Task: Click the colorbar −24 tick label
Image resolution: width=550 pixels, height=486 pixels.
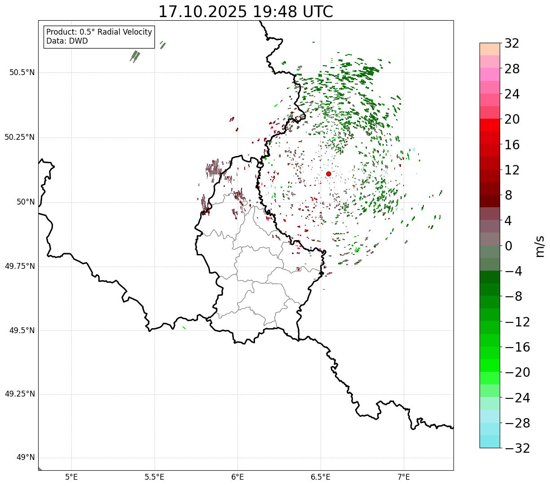Action: click(517, 398)
